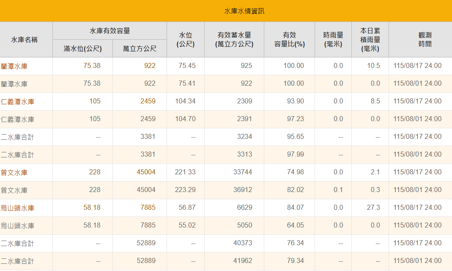This screenshot has width=452, height=271.
Task: Click the 時雨量(毫米) column header
Action: pyautogui.click(x=333, y=40)
